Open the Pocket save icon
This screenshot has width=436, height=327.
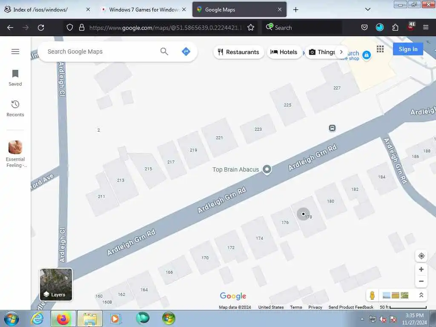[x=364, y=27]
